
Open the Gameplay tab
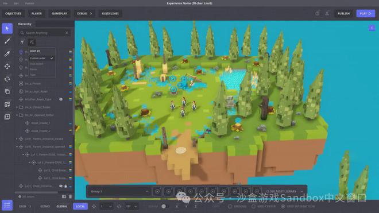click(x=60, y=14)
